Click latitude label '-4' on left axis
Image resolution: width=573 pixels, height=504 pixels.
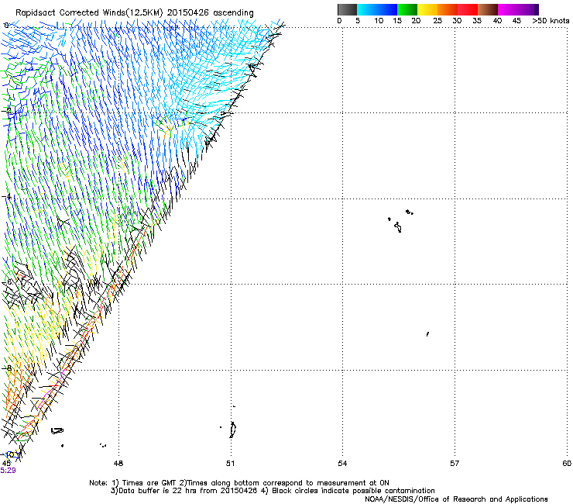click(7, 196)
